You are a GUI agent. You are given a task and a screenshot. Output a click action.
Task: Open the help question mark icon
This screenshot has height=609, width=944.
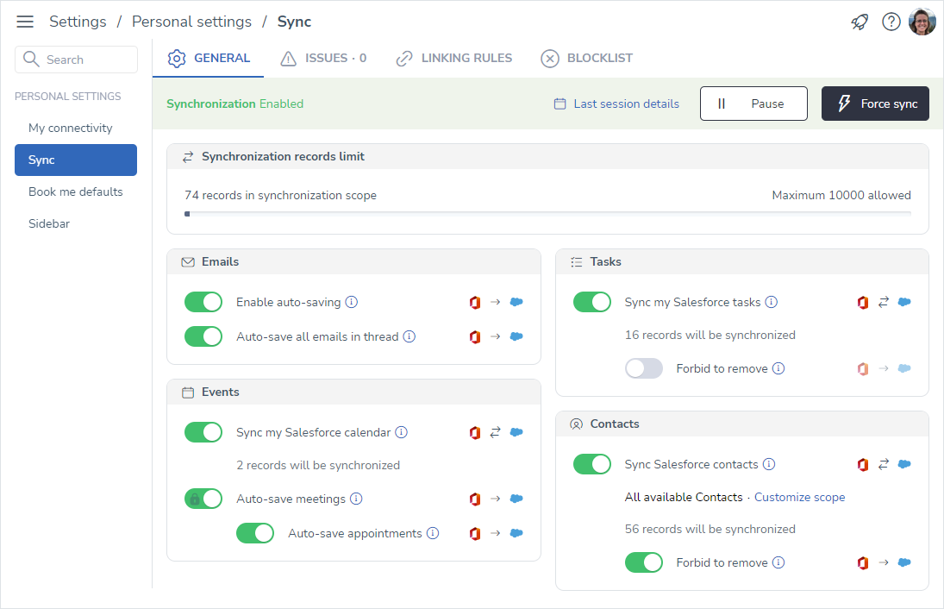coord(891,22)
